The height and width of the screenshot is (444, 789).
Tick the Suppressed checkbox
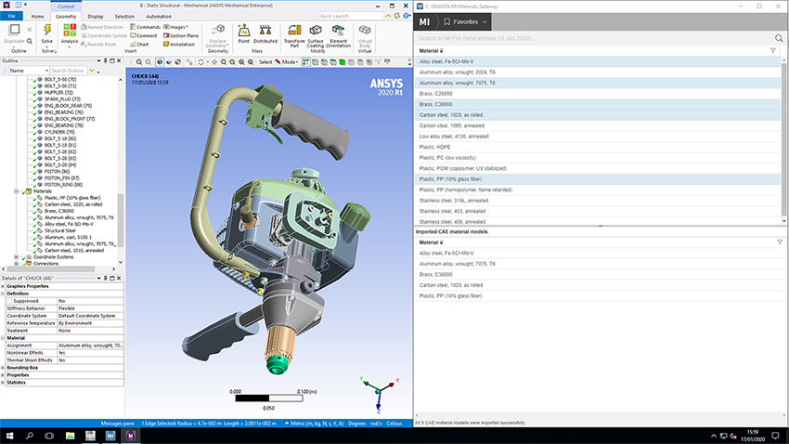pos(9,301)
